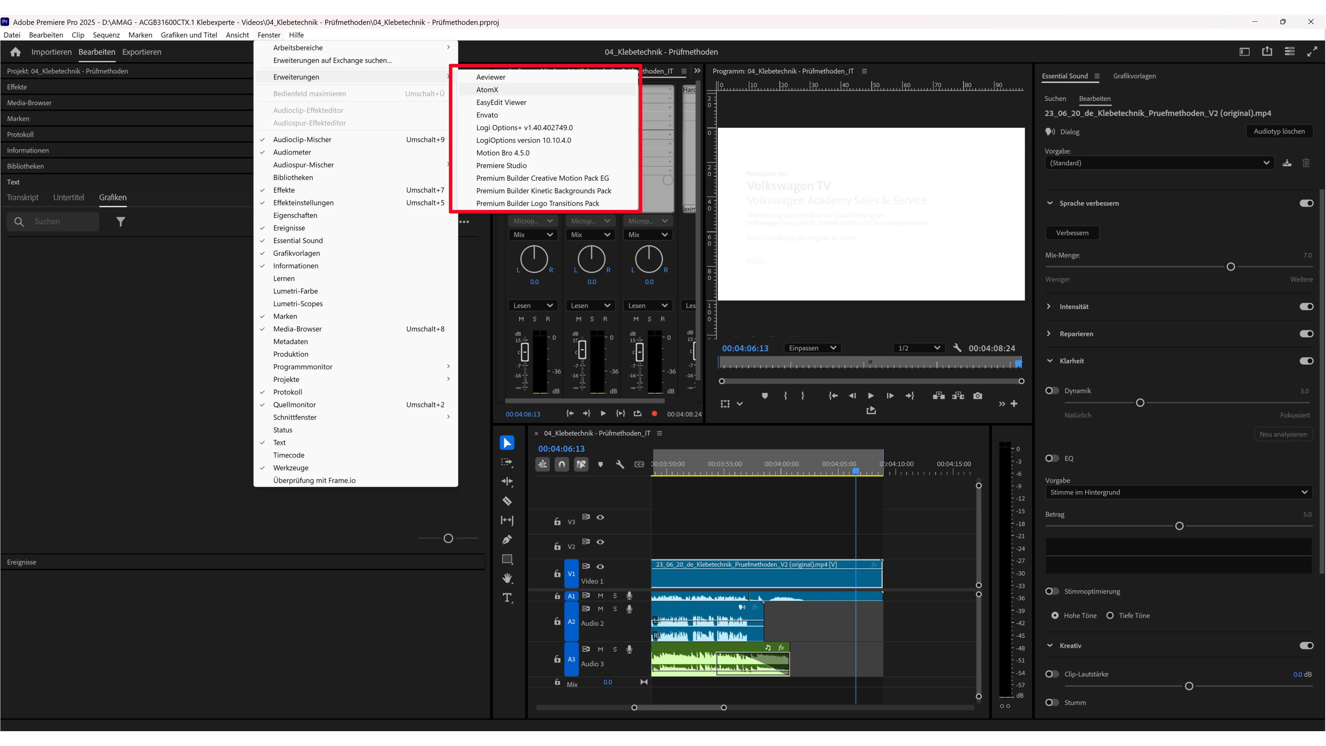
Task: Click the filter funnel icon in Text panel
Action: click(121, 222)
